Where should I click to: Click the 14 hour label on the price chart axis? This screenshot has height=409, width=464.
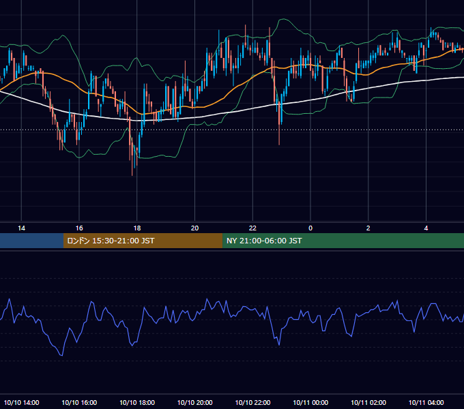tap(21, 228)
